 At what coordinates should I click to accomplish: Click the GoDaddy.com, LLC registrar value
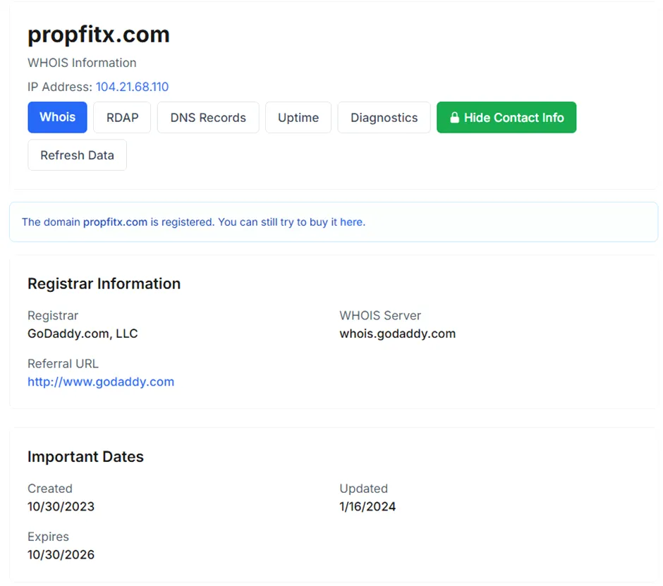[x=83, y=334]
